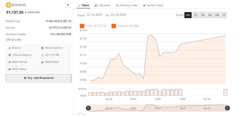Switch to the Calculator tab
The width and height of the screenshot is (245, 117).
103,5
